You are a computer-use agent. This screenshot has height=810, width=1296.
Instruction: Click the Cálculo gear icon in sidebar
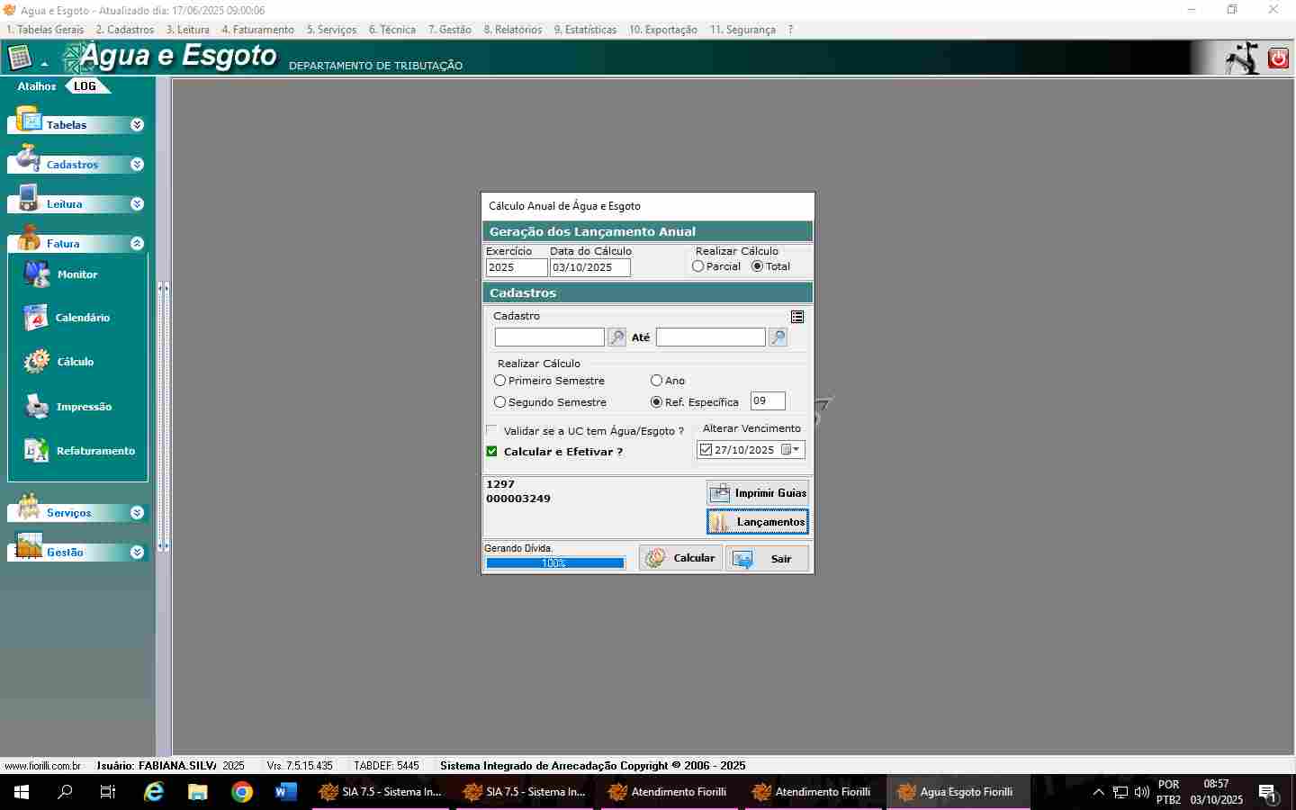[x=37, y=362]
